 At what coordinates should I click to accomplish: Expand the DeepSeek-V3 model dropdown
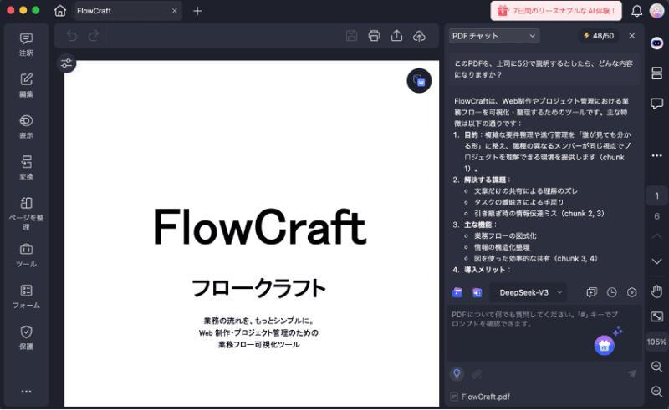click(x=529, y=292)
